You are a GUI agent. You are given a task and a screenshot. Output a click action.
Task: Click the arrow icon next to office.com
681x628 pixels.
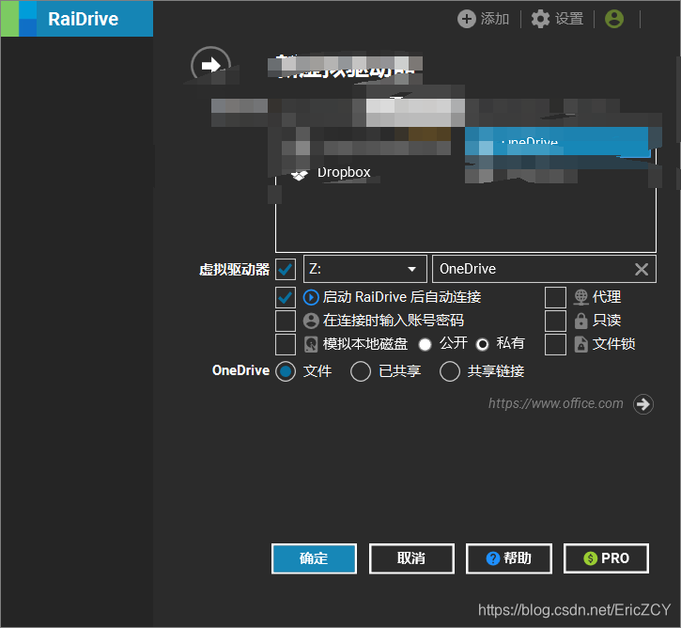click(643, 404)
